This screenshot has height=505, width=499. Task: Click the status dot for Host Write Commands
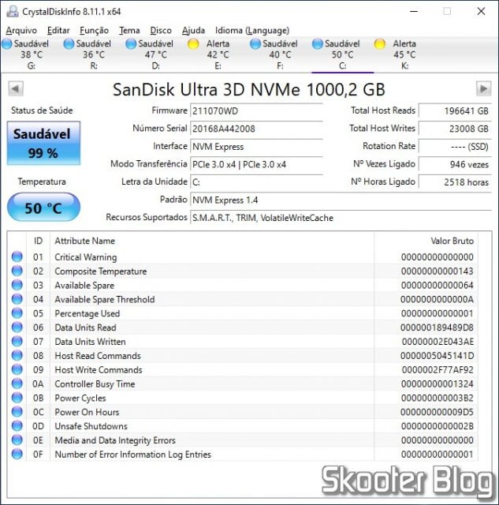(x=17, y=370)
